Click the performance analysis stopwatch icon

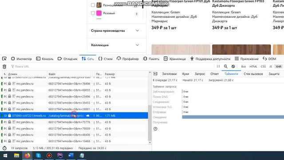(4, 148)
